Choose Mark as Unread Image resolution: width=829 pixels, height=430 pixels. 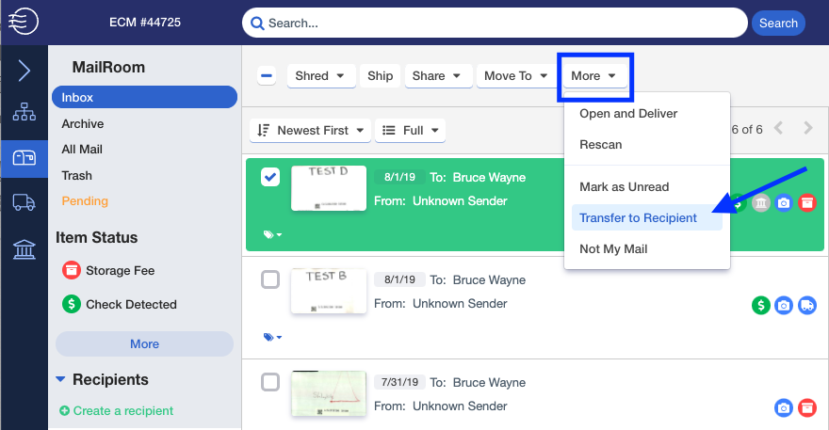click(624, 187)
